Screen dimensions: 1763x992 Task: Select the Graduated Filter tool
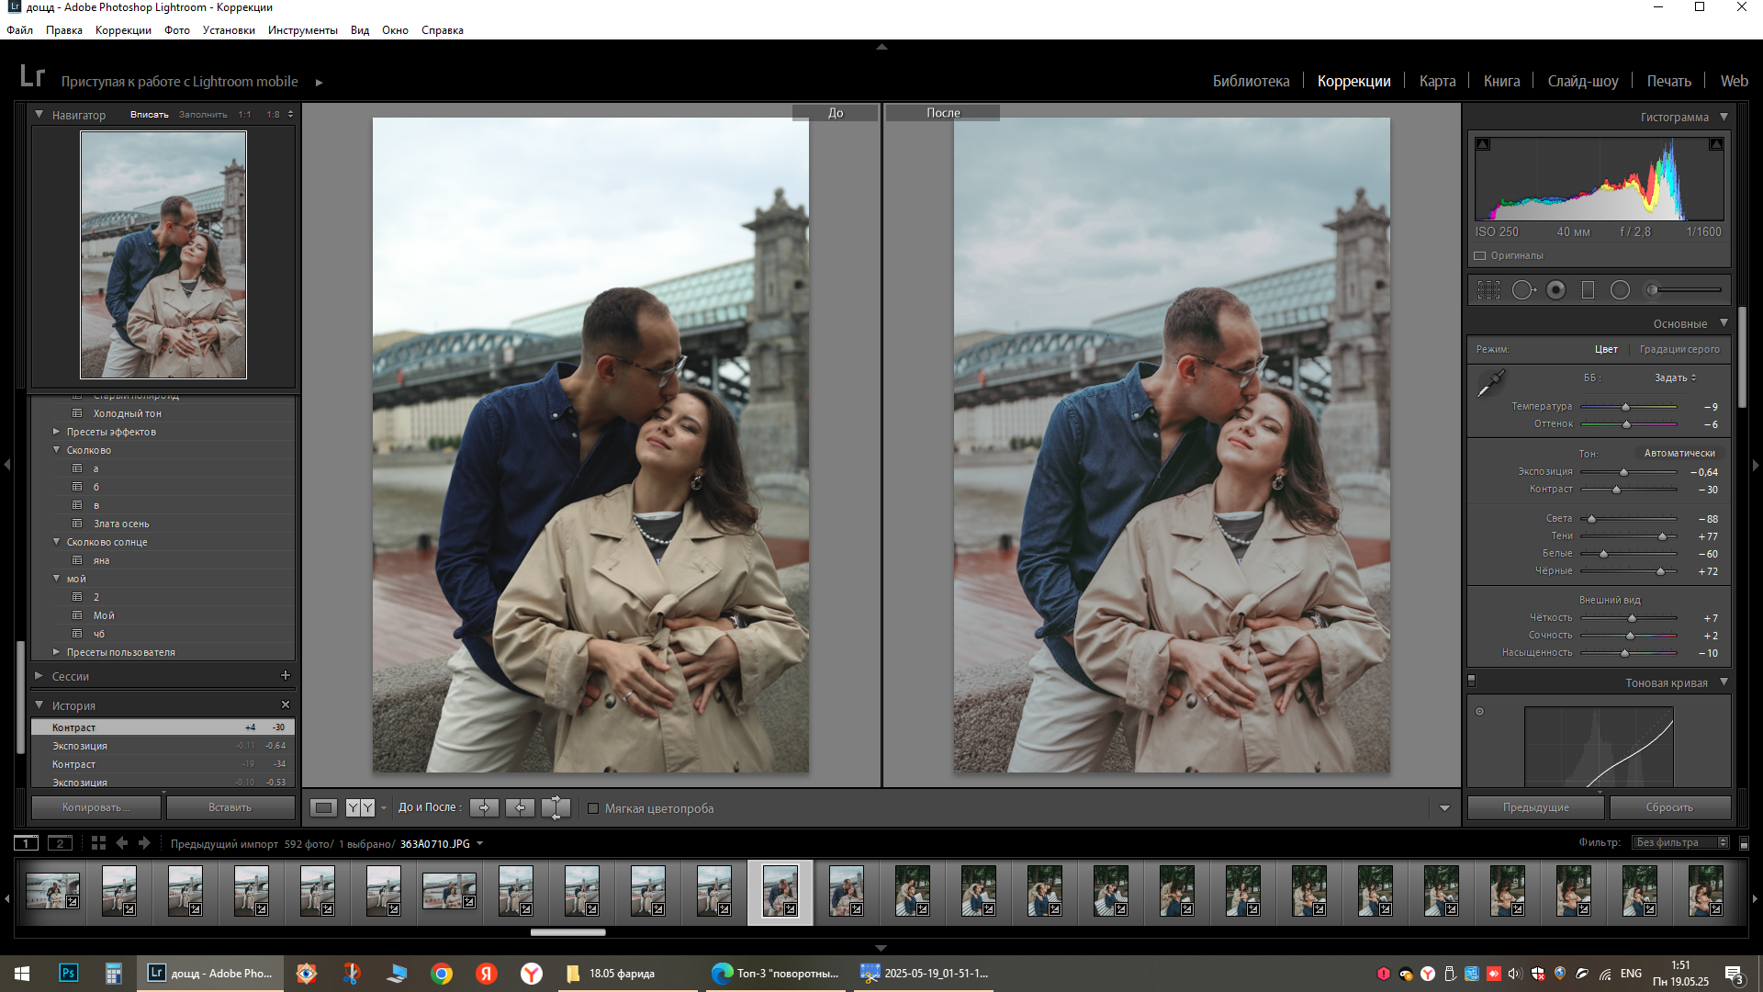1588,290
